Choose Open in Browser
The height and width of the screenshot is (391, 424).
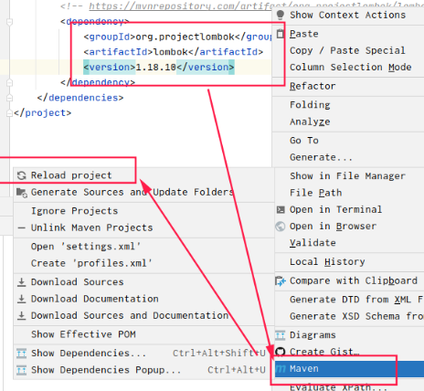coord(349,227)
